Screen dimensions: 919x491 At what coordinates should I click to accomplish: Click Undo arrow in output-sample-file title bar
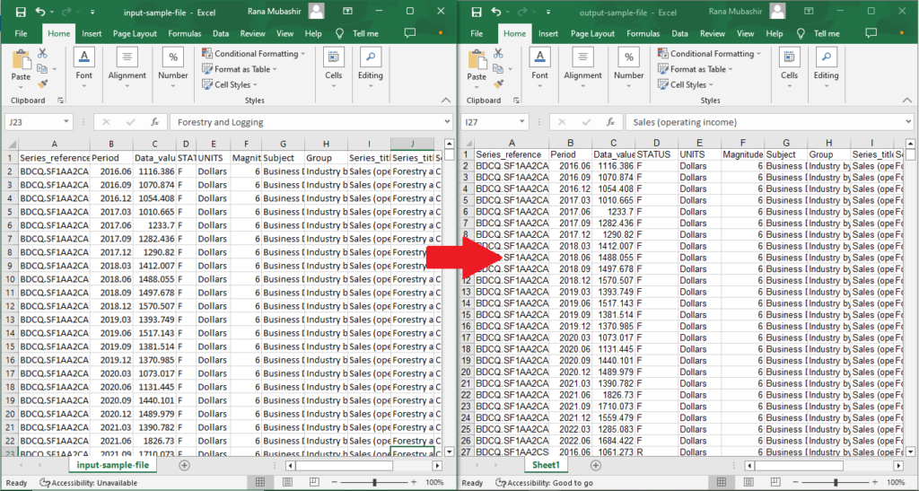click(x=495, y=12)
